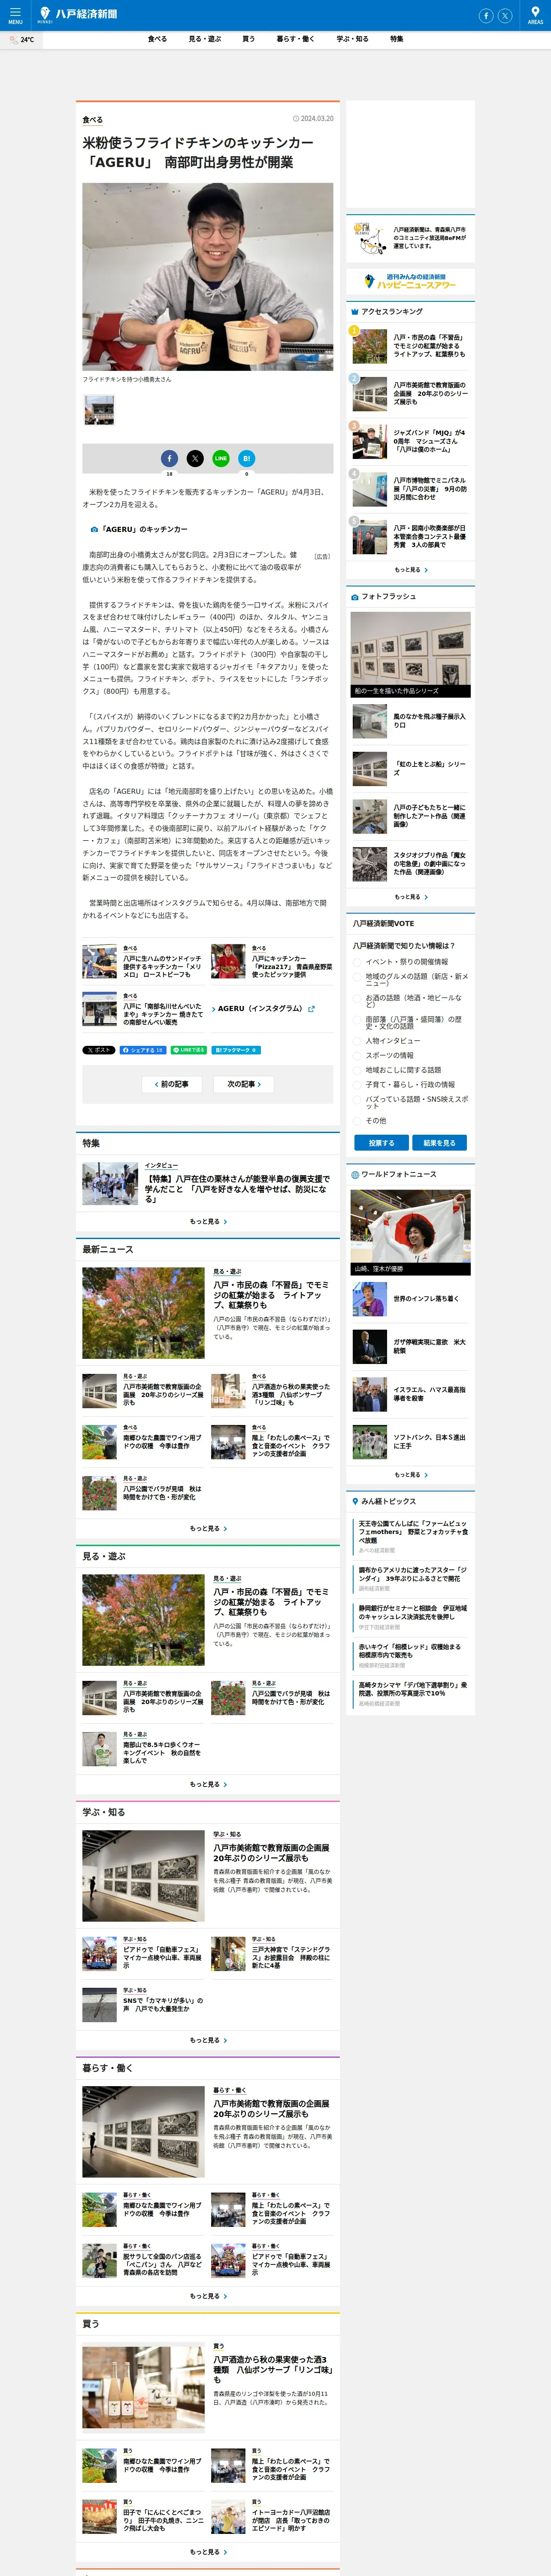Open 学ぶ・知る in the top navigation

(x=352, y=39)
